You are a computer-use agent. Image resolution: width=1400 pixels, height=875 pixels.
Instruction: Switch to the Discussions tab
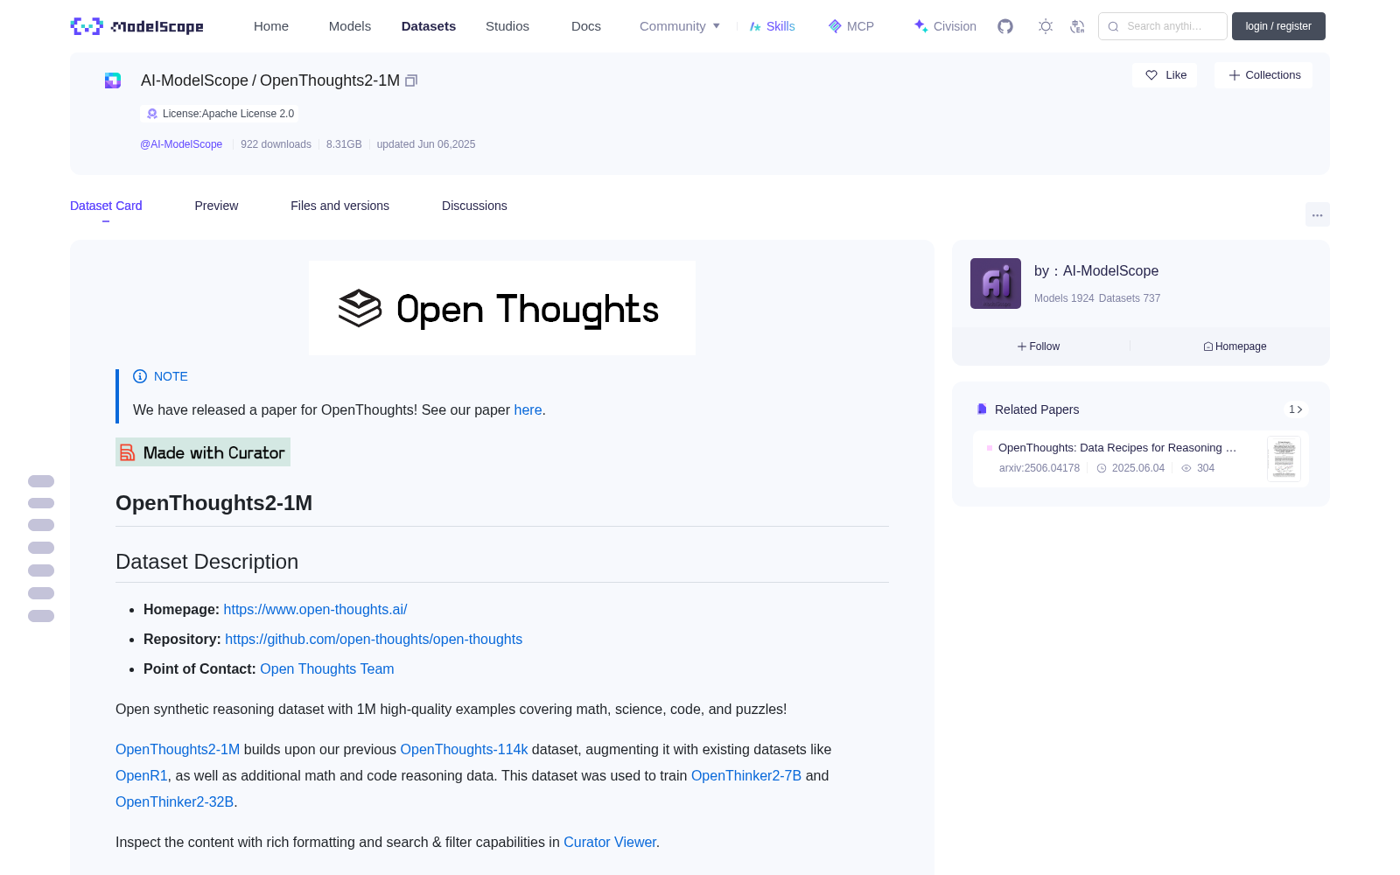pos(474,206)
